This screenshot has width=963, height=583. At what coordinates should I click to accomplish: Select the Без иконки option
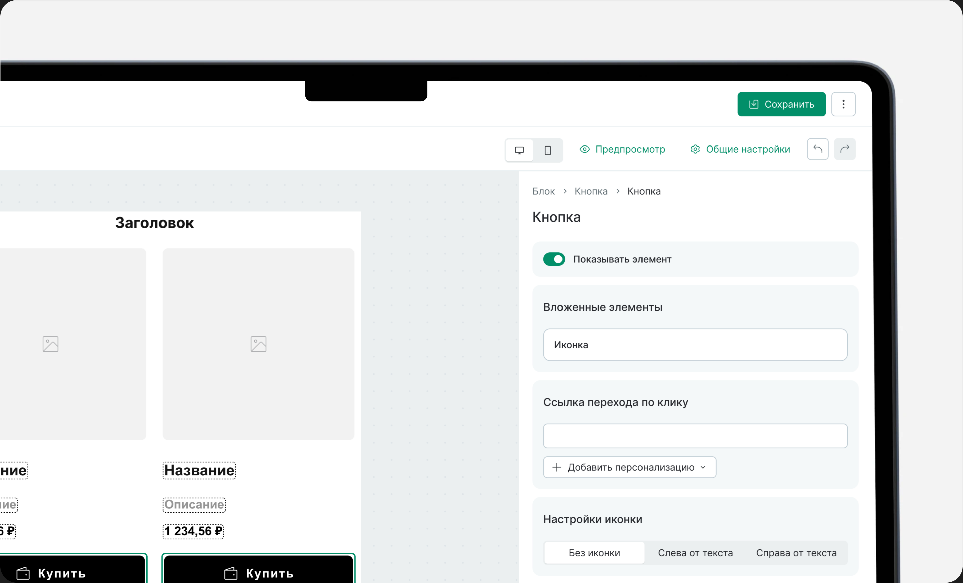click(x=594, y=553)
